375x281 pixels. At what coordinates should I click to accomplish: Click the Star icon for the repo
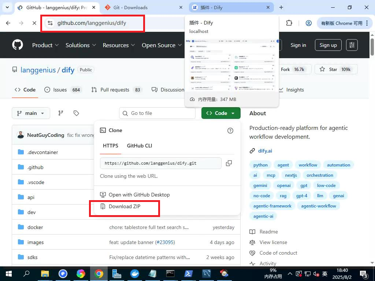click(322, 69)
